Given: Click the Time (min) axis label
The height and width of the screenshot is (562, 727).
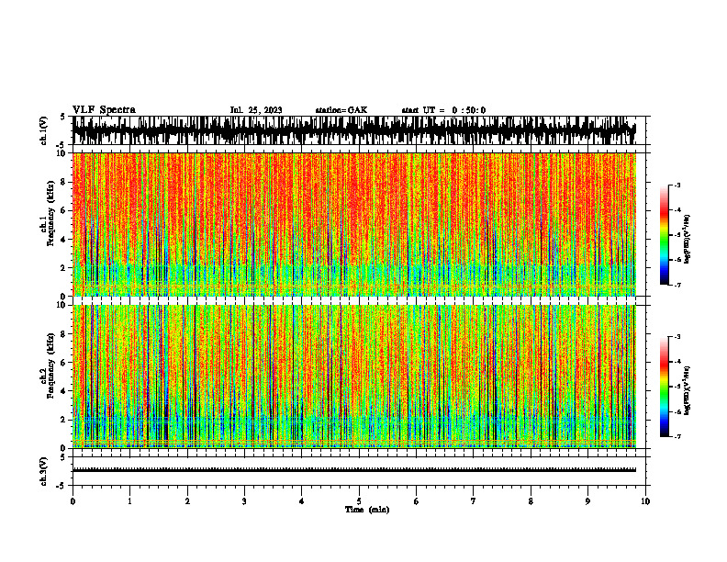Looking at the screenshot, I should pyautogui.click(x=367, y=510).
